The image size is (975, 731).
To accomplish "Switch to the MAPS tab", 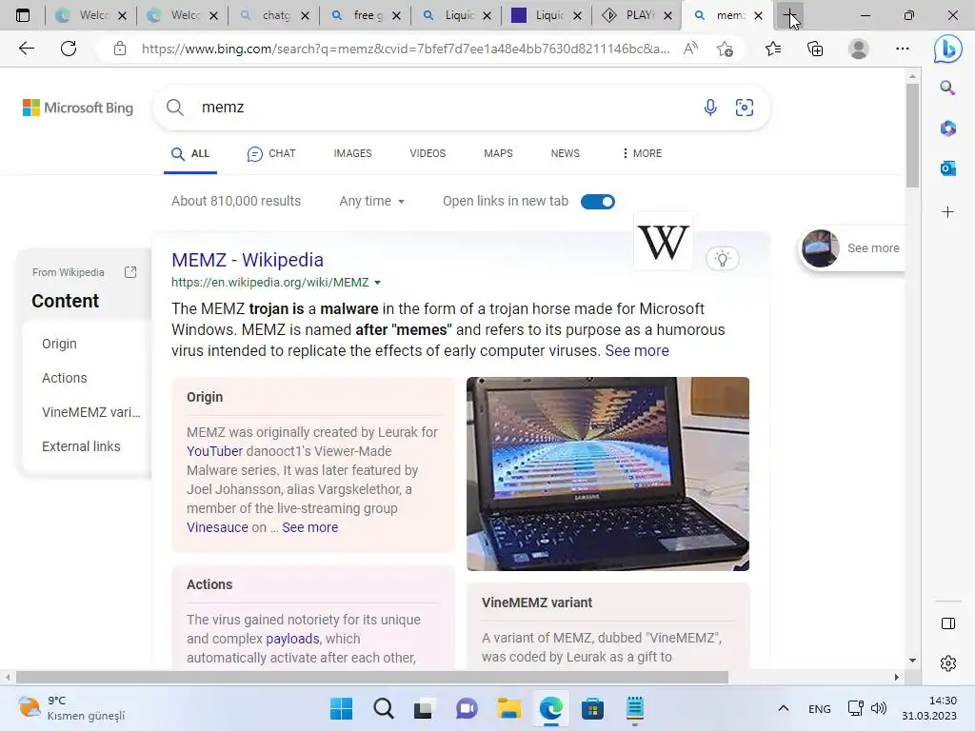I will coord(498,153).
